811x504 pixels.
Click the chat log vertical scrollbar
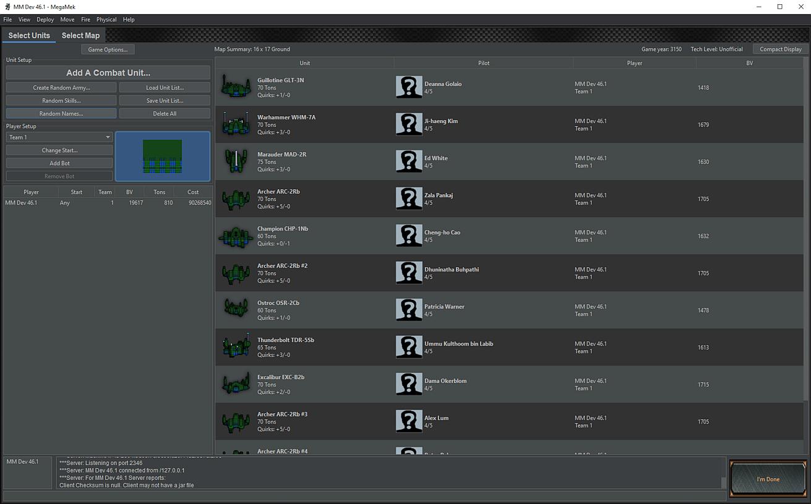click(x=724, y=473)
